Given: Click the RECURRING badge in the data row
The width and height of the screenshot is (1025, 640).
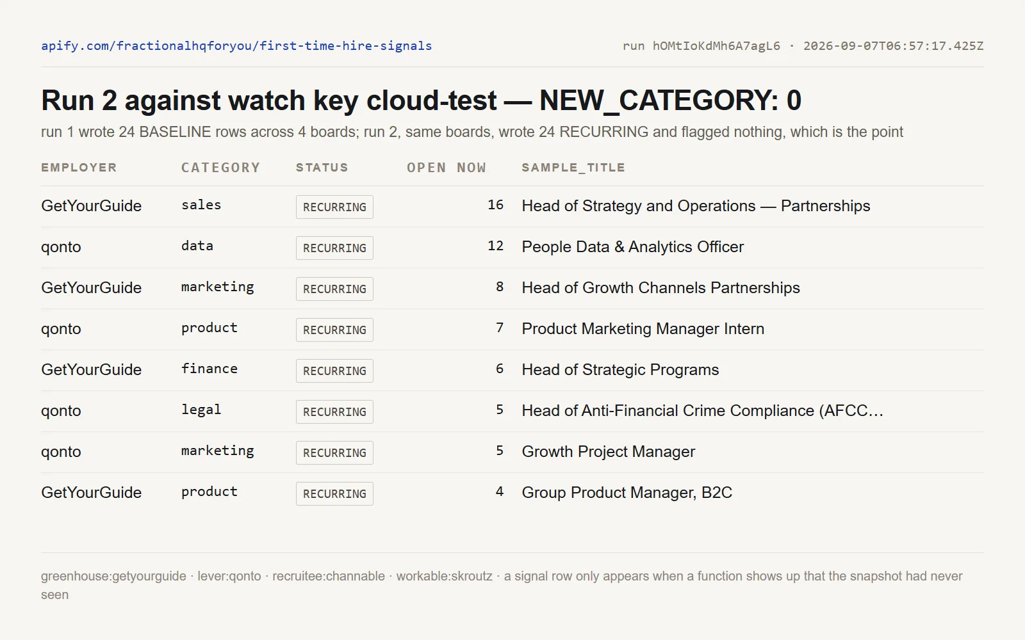Looking at the screenshot, I should [x=334, y=248].
